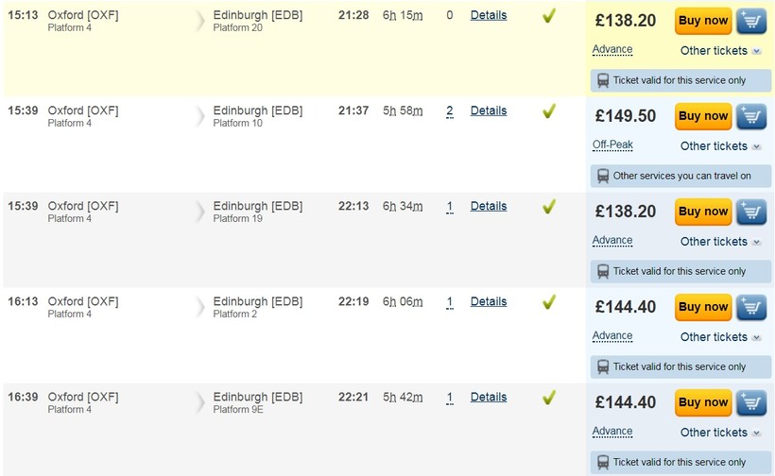Image resolution: width=775 pixels, height=476 pixels.
Task: Add the 15:13 journey to basket via cart icon
Action: point(751,21)
